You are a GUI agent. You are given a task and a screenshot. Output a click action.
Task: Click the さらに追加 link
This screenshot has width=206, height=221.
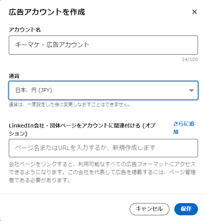coord(184,128)
